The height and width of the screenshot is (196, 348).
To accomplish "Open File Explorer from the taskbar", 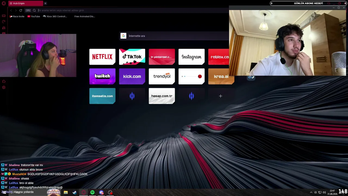I will (66, 192).
